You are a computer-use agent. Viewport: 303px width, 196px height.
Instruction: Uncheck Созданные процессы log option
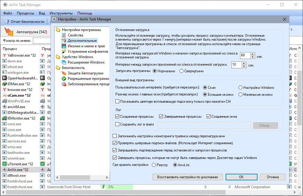coord(117,117)
